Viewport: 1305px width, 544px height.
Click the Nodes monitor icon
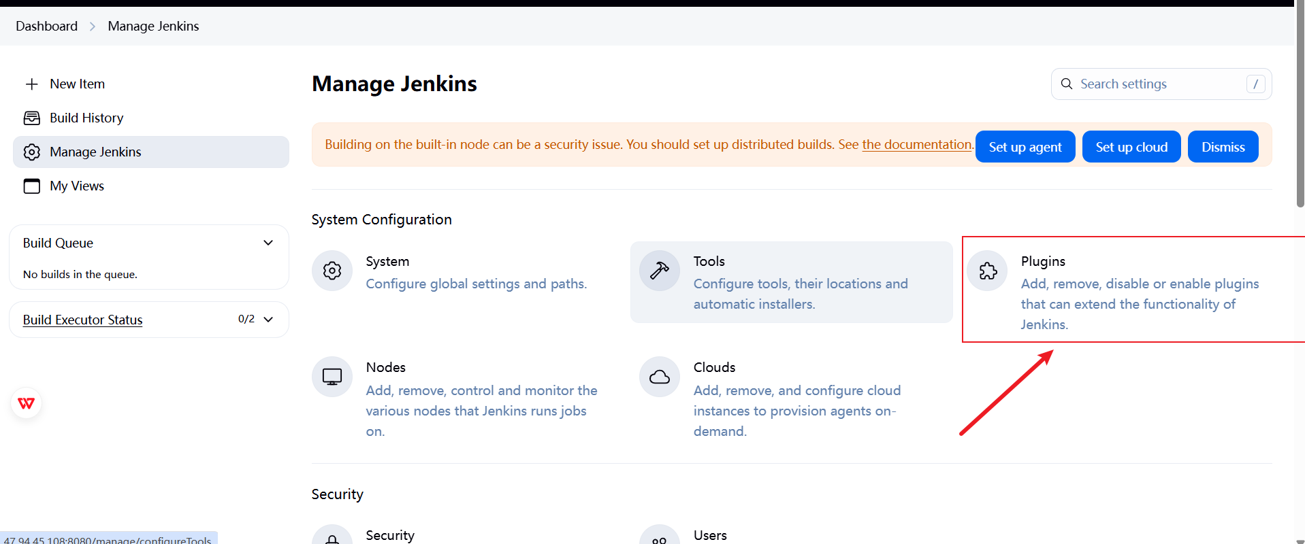click(332, 377)
